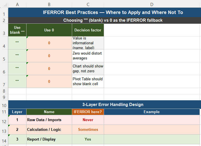Click the blank quotes cell in row 6
The image size is (201, 146).
tap(17, 69)
